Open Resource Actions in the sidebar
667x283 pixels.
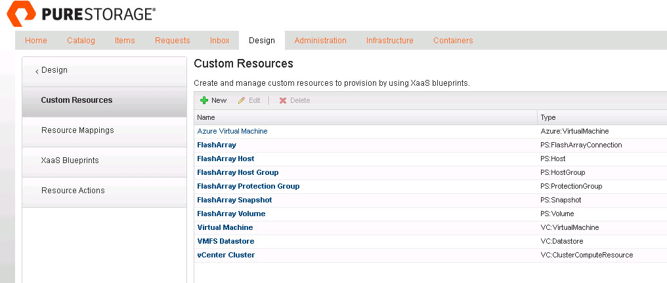click(104, 192)
